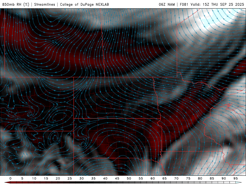Click the "15" value on the color scale

click(46, 178)
